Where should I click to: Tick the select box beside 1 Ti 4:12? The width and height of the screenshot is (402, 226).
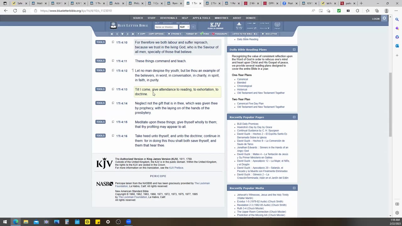[113, 70]
